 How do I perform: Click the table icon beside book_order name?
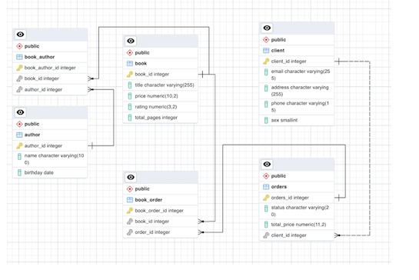pos(130,200)
